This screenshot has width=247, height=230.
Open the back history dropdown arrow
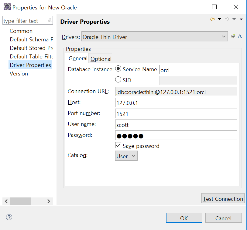[x=219, y=19]
